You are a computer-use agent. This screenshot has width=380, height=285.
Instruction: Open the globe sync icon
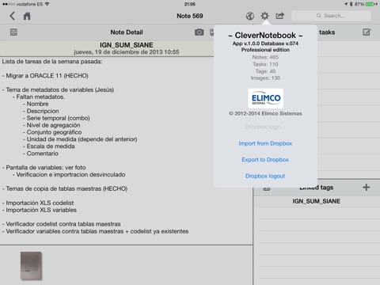pos(250,16)
